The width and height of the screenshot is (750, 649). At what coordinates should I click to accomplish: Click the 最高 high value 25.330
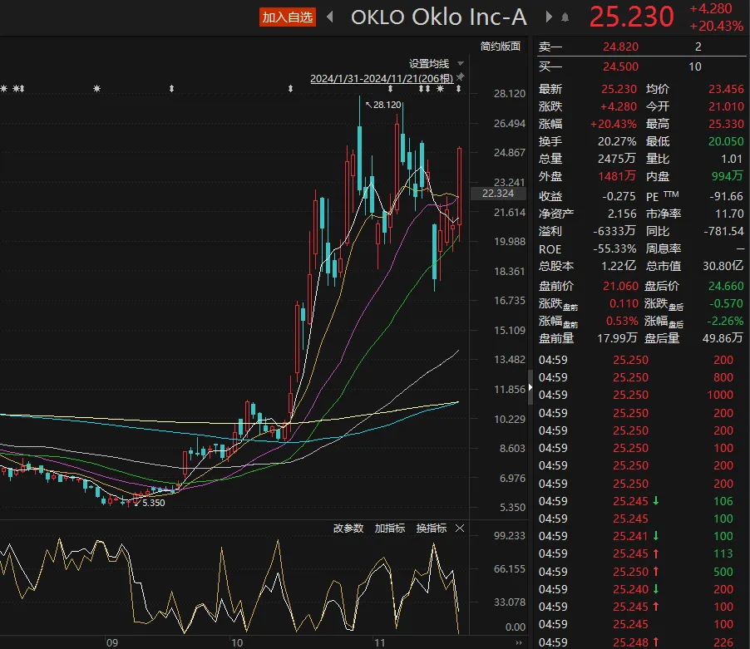point(726,124)
